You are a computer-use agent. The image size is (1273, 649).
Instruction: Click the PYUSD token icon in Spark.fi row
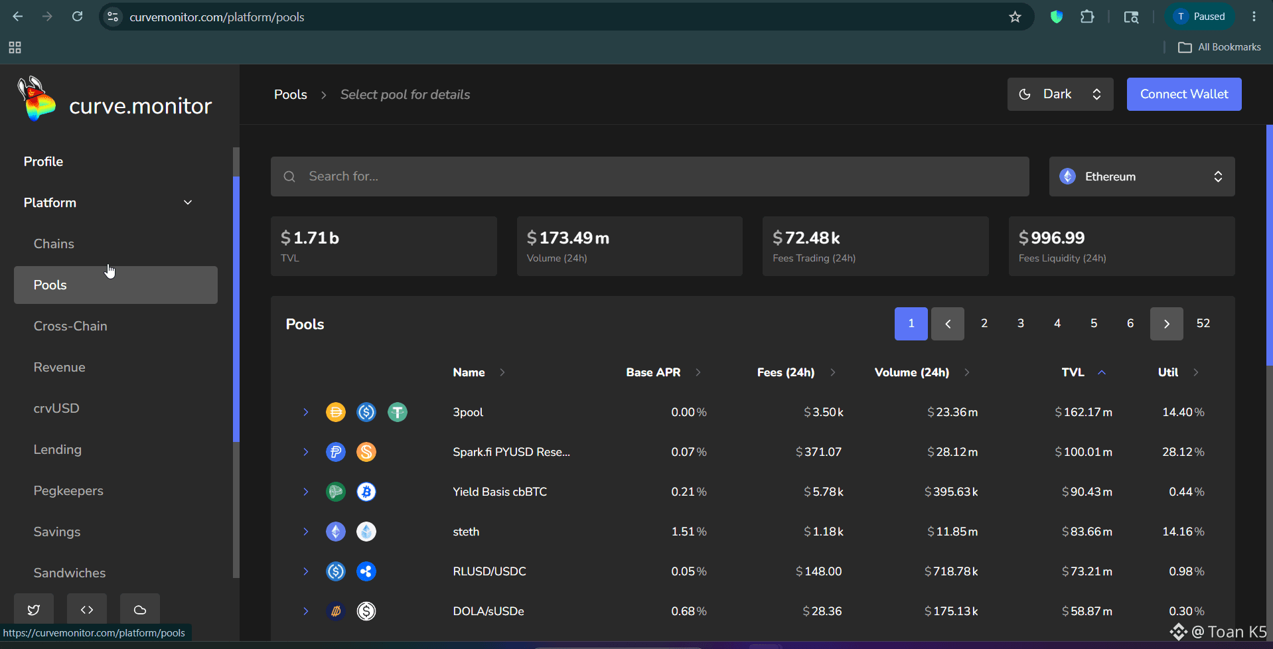coord(336,452)
